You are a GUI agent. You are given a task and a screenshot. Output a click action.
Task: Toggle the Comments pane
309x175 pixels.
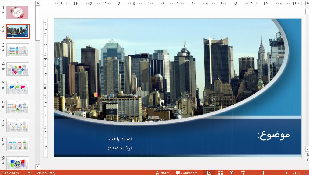pos(186,173)
